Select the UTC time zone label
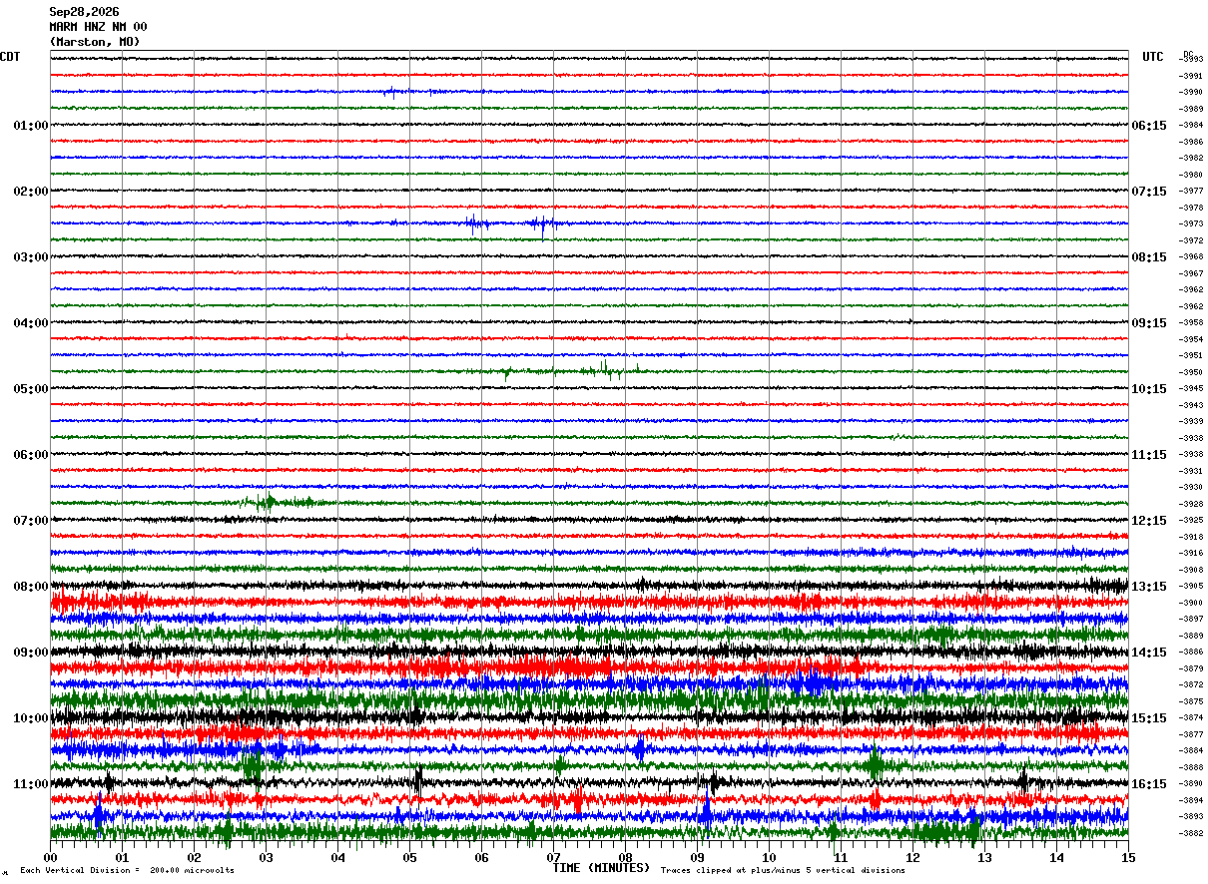1208x884 pixels. coord(1153,57)
